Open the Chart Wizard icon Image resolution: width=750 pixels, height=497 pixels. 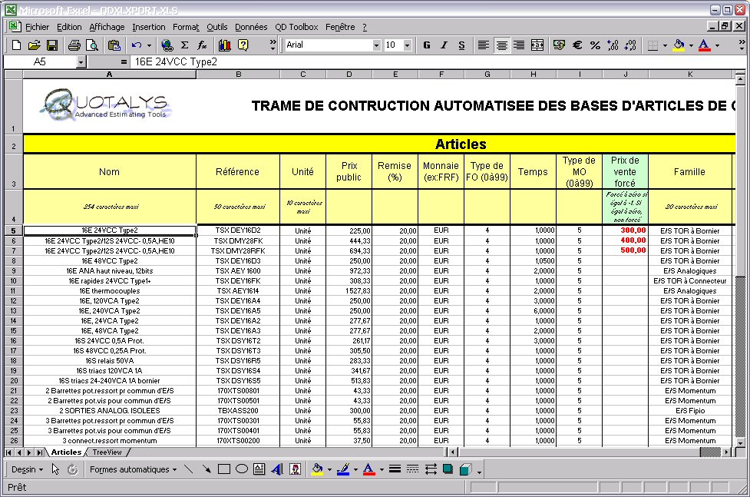[224, 45]
